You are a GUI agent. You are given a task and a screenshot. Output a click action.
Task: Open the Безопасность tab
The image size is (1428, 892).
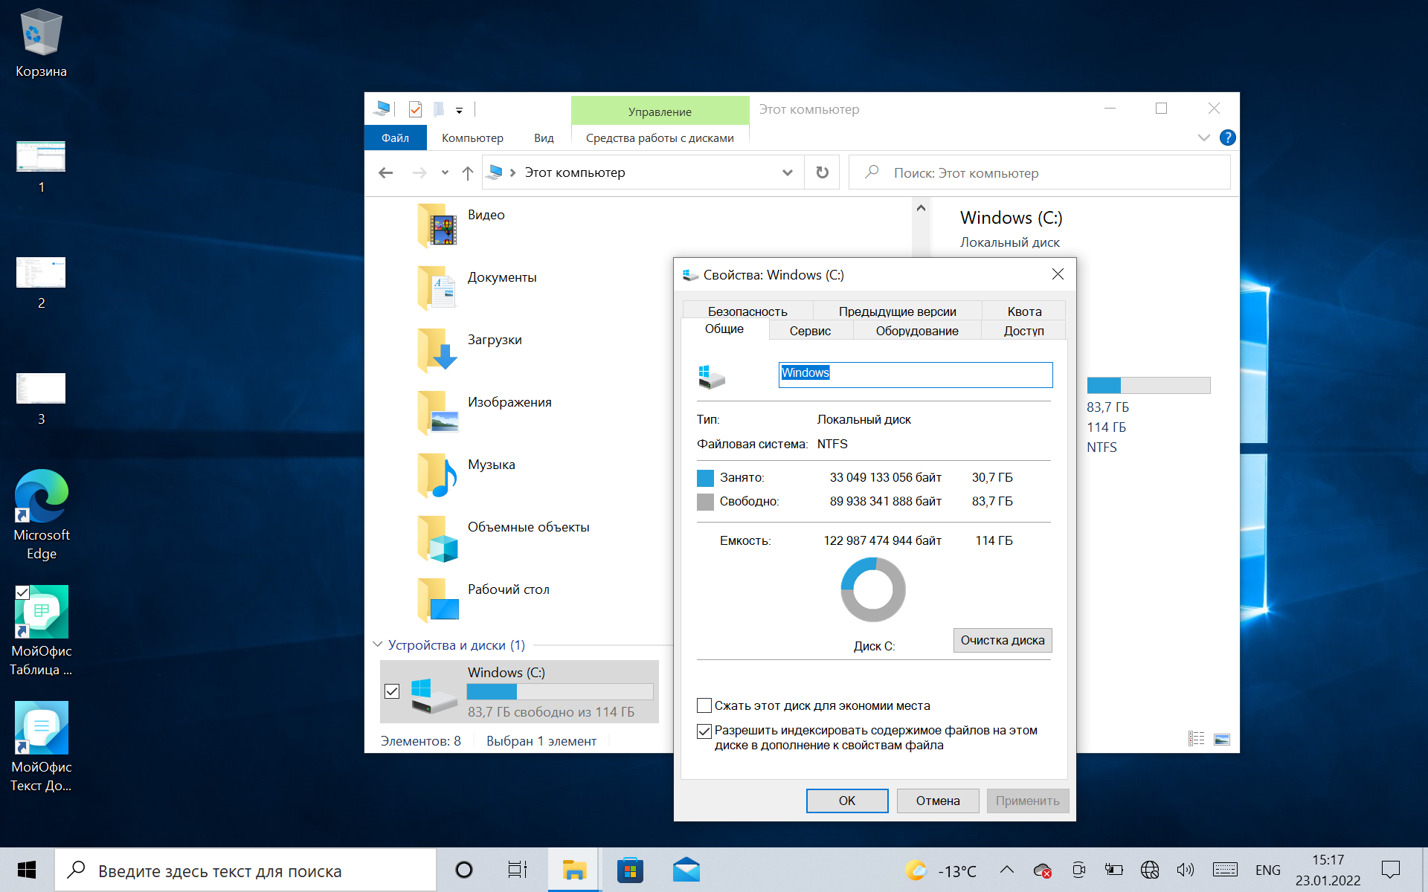[747, 311]
